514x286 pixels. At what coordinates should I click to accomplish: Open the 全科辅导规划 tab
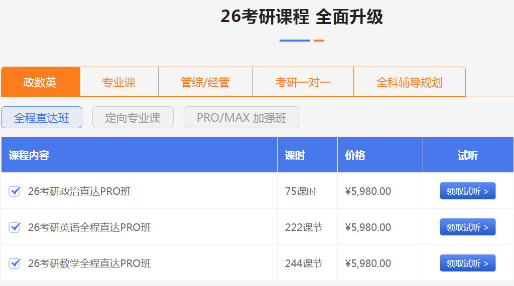409,82
